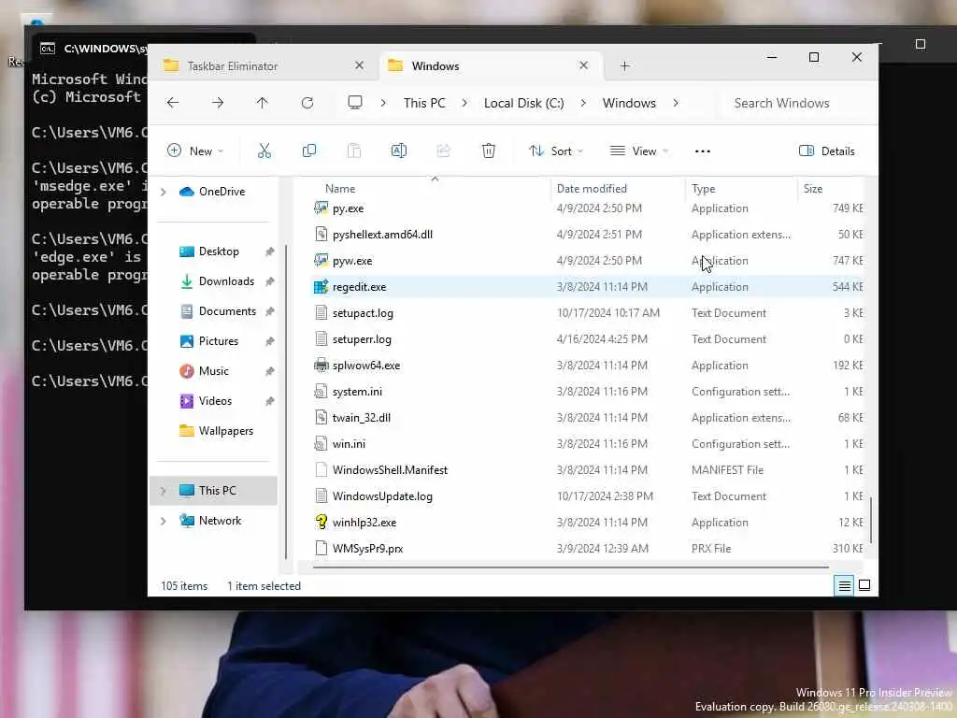Open the View dropdown menu
The width and height of the screenshot is (957, 718).
(639, 151)
